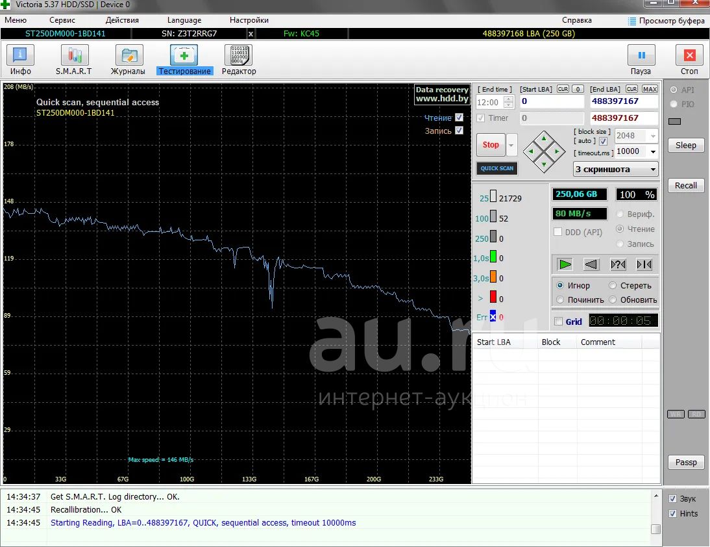Select the PIO access radio button

click(x=673, y=104)
